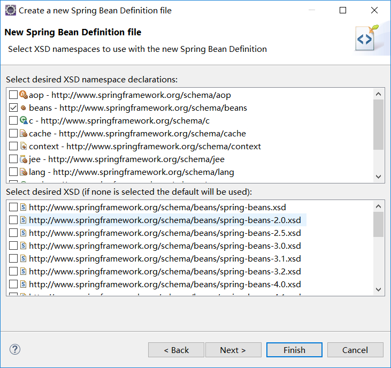Viewport: 391px width, 368px height.
Task: Check the spring-beans-3.0.xsd checkbox
Action: 13,246
